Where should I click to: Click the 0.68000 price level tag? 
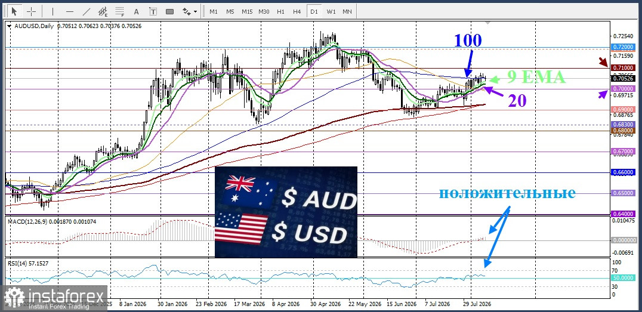(x=622, y=130)
